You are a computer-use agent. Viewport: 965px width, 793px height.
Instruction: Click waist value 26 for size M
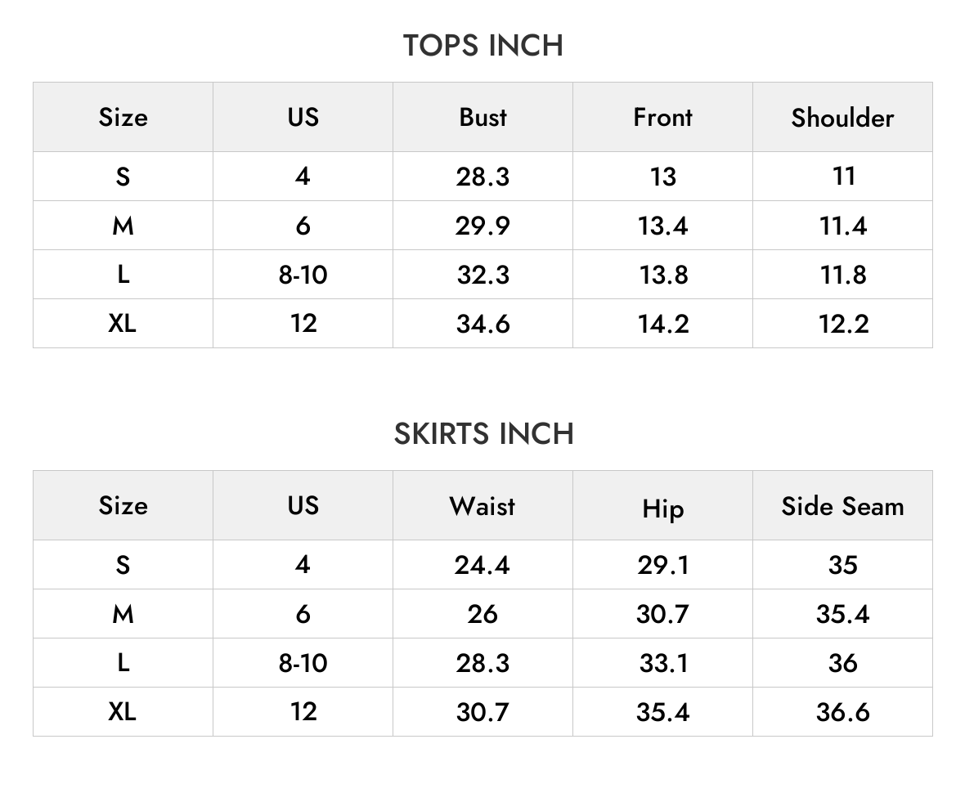(482, 614)
